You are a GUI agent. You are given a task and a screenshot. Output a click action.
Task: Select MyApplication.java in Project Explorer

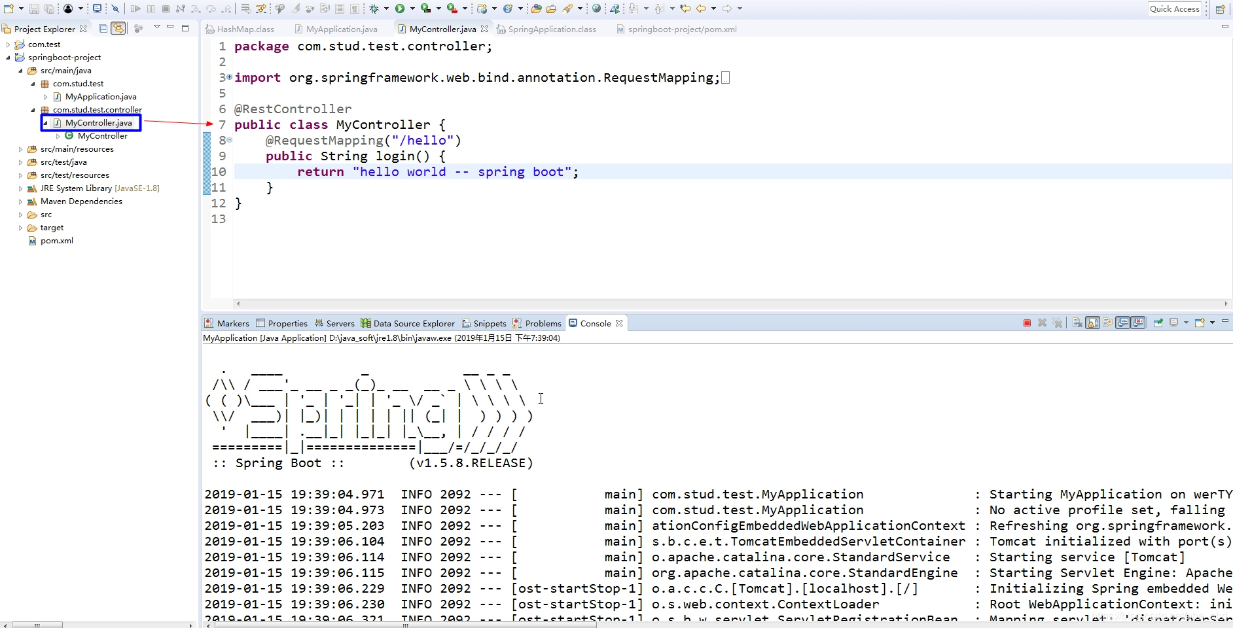tap(101, 97)
